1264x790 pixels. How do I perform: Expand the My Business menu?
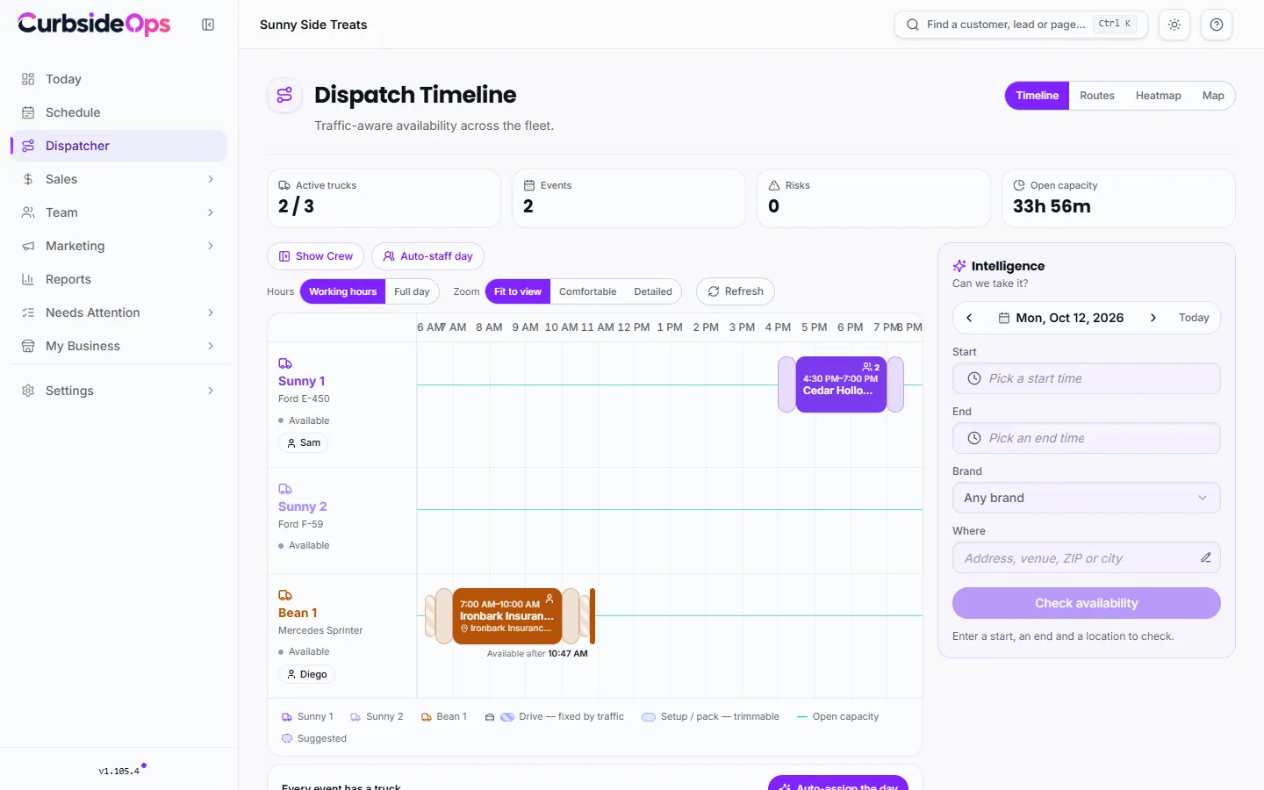pyautogui.click(x=118, y=346)
